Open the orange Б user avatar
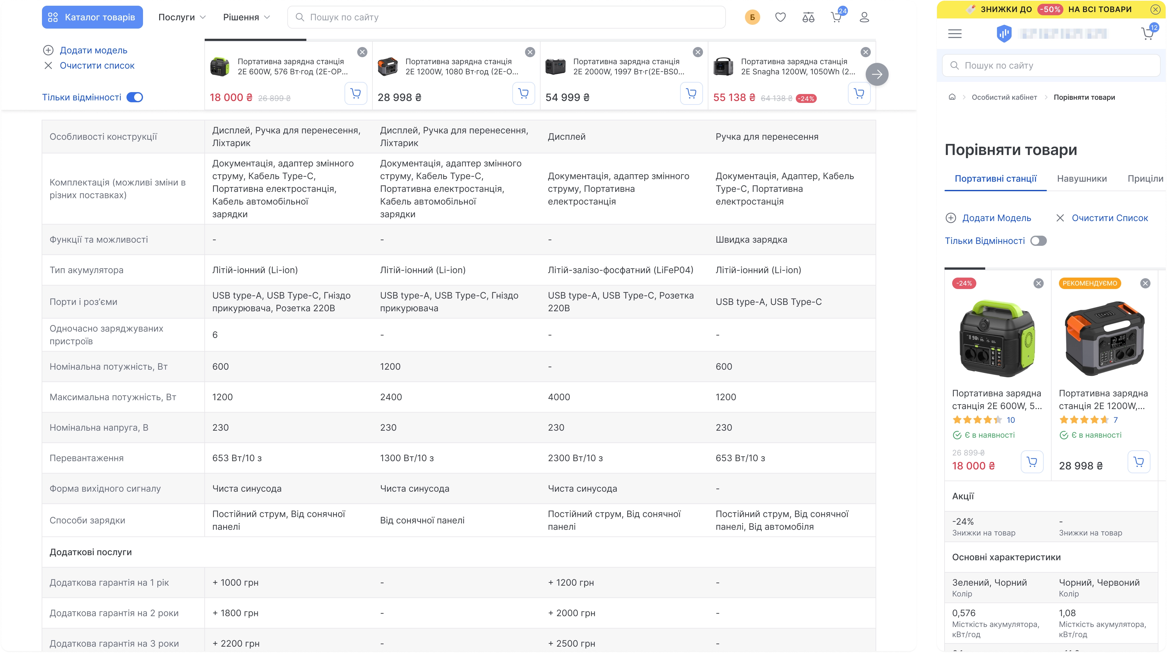1167x653 pixels. click(752, 17)
